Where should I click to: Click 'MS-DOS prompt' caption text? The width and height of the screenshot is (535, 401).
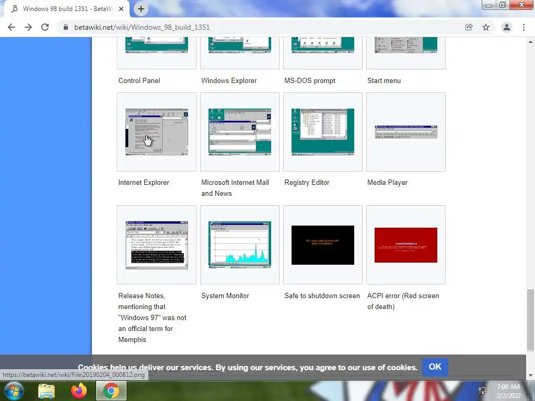(310, 80)
